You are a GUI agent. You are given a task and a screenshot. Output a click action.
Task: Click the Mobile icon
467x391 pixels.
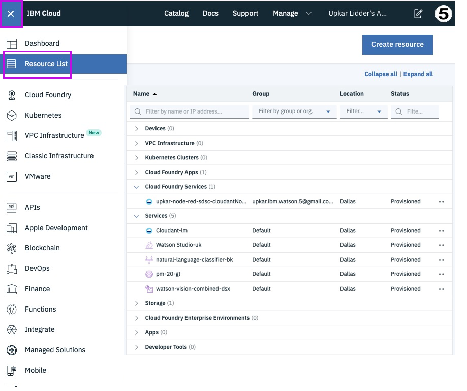pyautogui.click(x=12, y=371)
